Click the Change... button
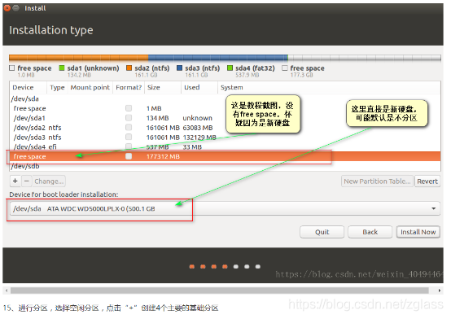The height and width of the screenshot is (319, 451). coord(49,181)
